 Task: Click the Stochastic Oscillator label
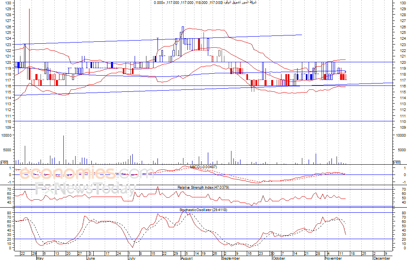pos(203,210)
